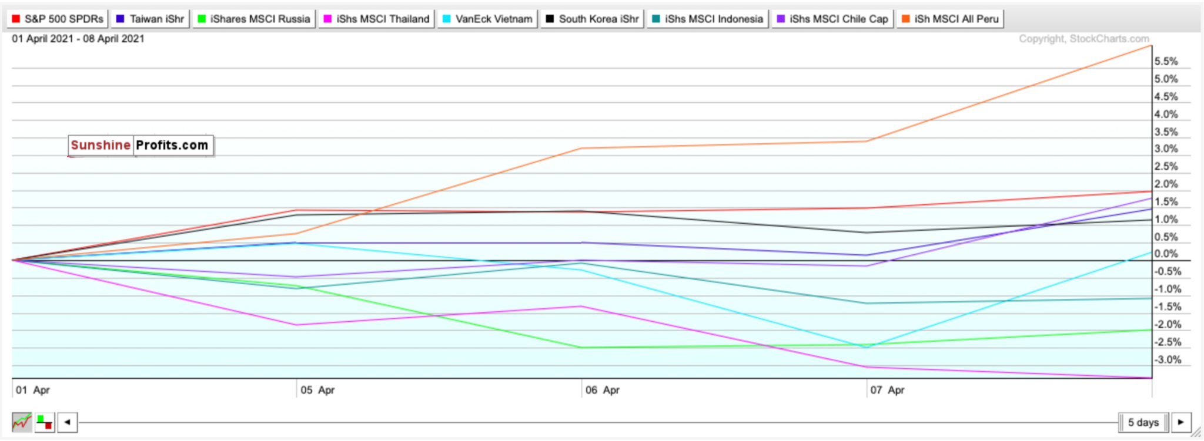This screenshot has width=1204, height=441.
Task: Click the Copyright StockCharts.com text
Action: pos(1084,39)
